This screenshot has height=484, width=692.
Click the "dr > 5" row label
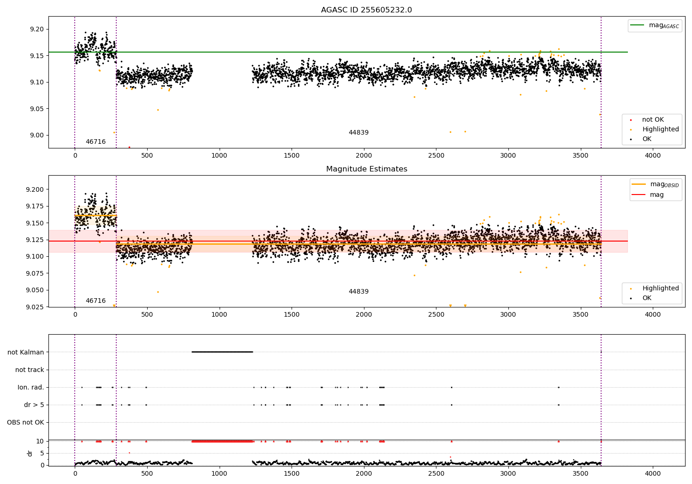click(x=34, y=405)
